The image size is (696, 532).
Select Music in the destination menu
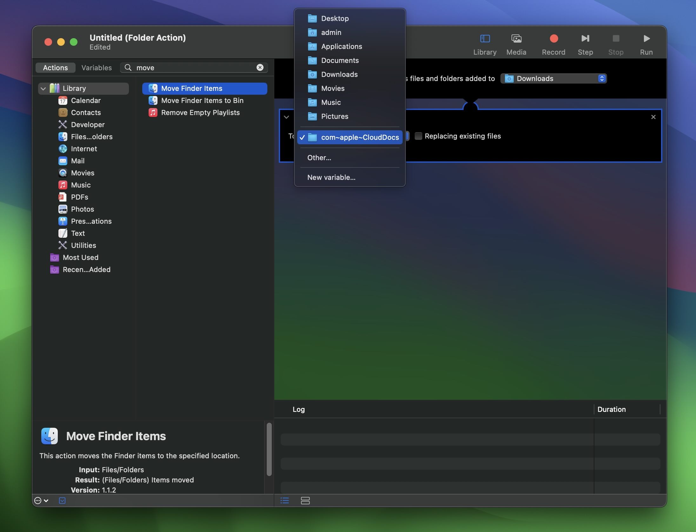(350, 102)
